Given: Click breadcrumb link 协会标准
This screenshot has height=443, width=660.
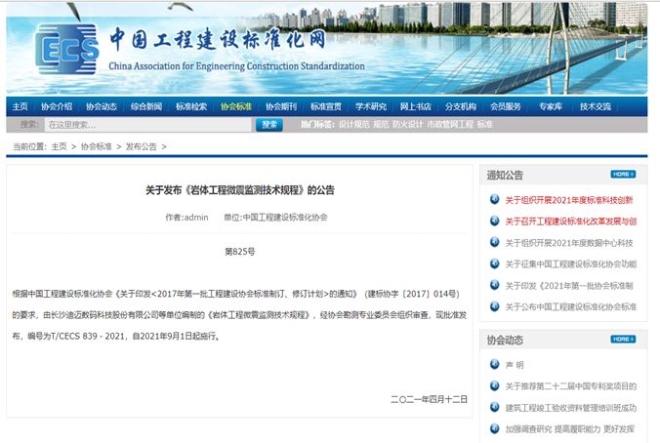Looking at the screenshot, I should (x=96, y=146).
